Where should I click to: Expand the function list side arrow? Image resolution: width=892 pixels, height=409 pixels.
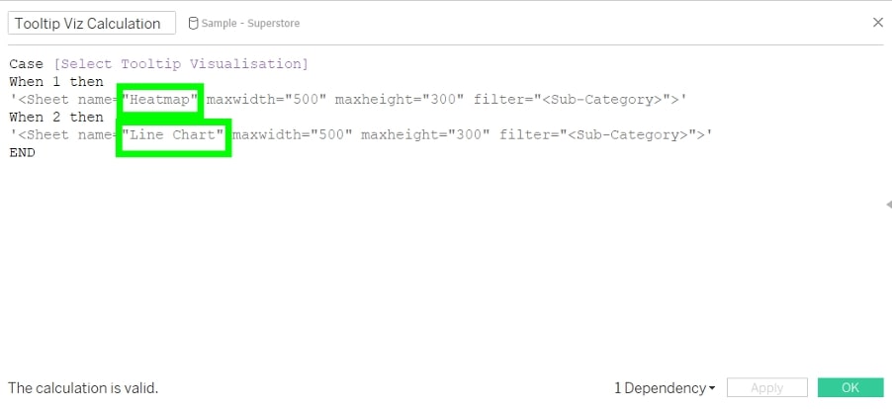click(889, 204)
